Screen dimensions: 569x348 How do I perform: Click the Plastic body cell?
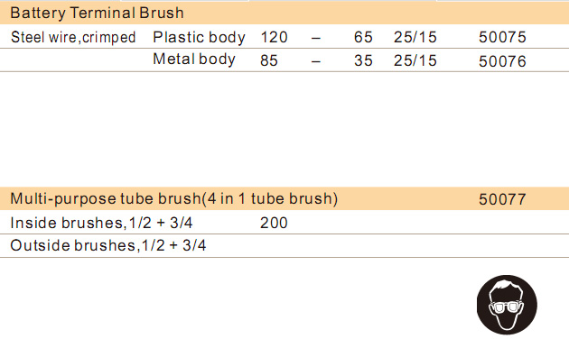[199, 37]
